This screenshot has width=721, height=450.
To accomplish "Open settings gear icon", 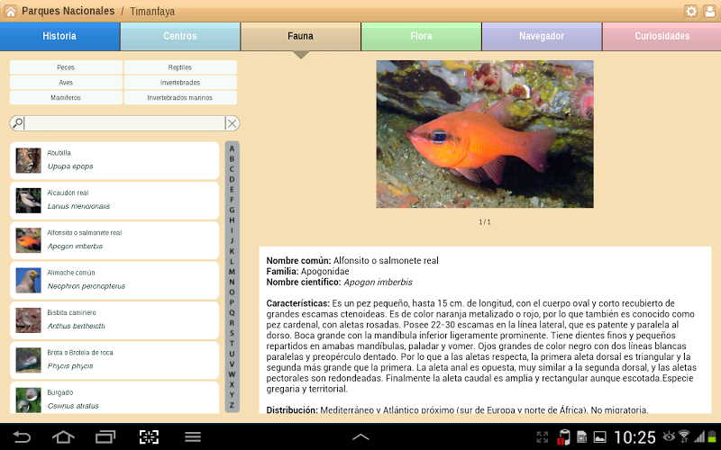I will (x=691, y=11).
